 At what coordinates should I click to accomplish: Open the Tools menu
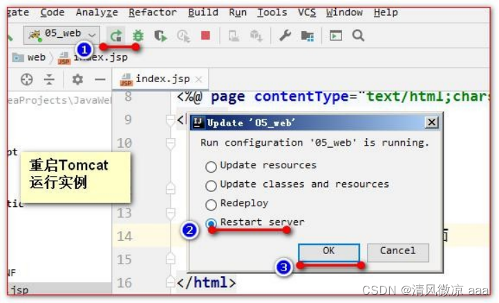coord(272,12)
